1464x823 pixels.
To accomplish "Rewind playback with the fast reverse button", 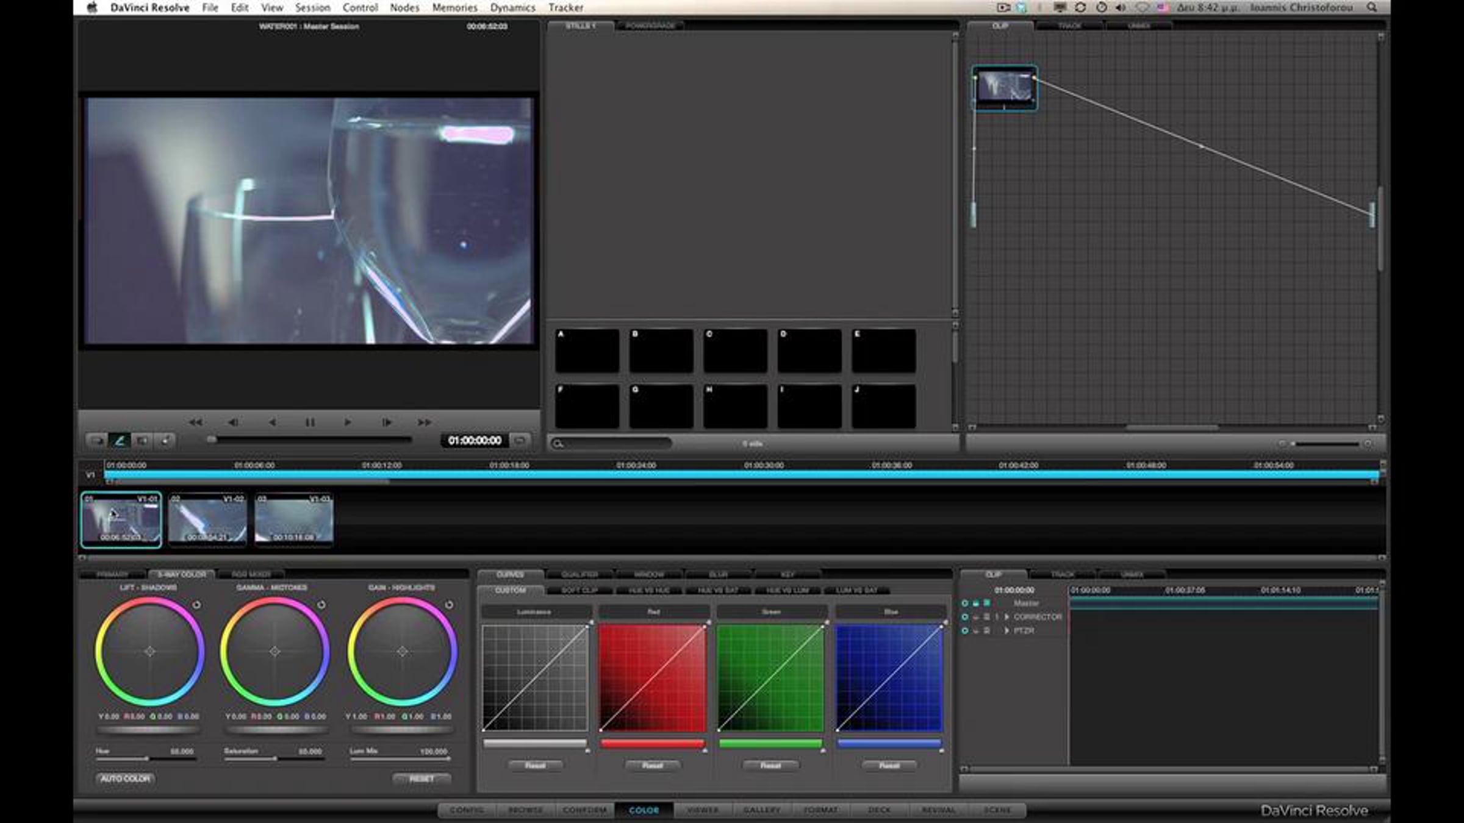I will coord(195,422).
